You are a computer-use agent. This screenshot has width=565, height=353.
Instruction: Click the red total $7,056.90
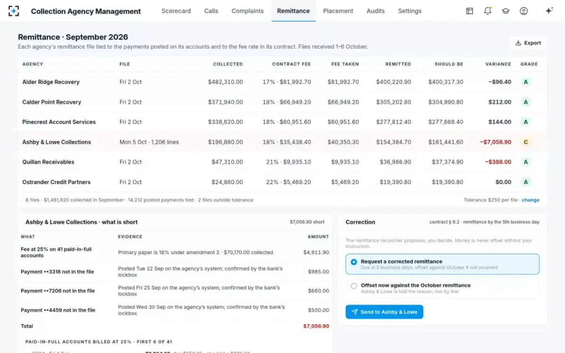point(316,326)
